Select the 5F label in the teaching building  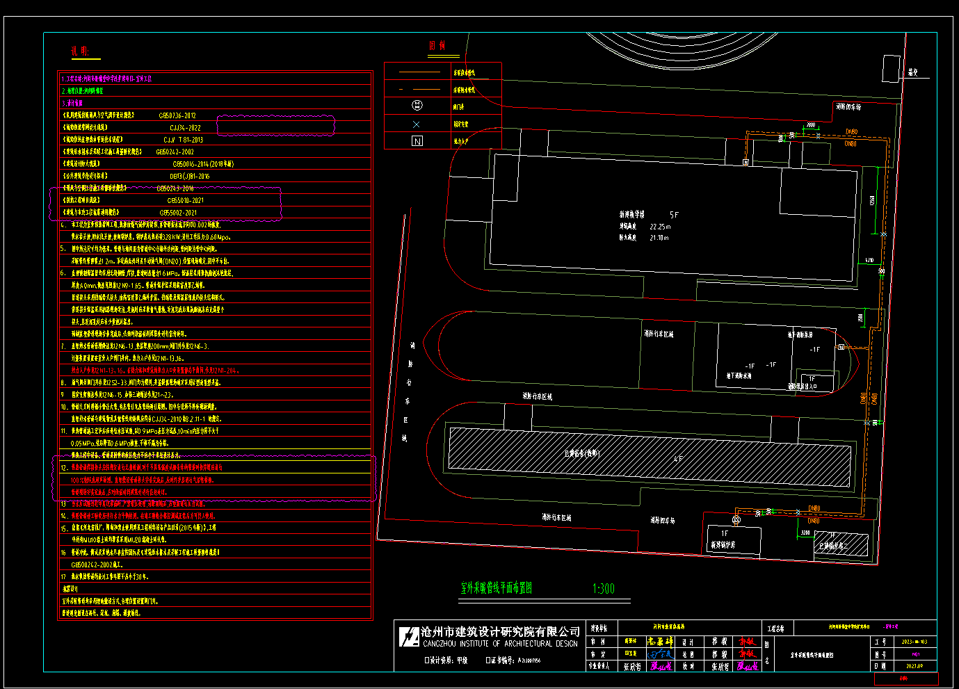(674, 215)
